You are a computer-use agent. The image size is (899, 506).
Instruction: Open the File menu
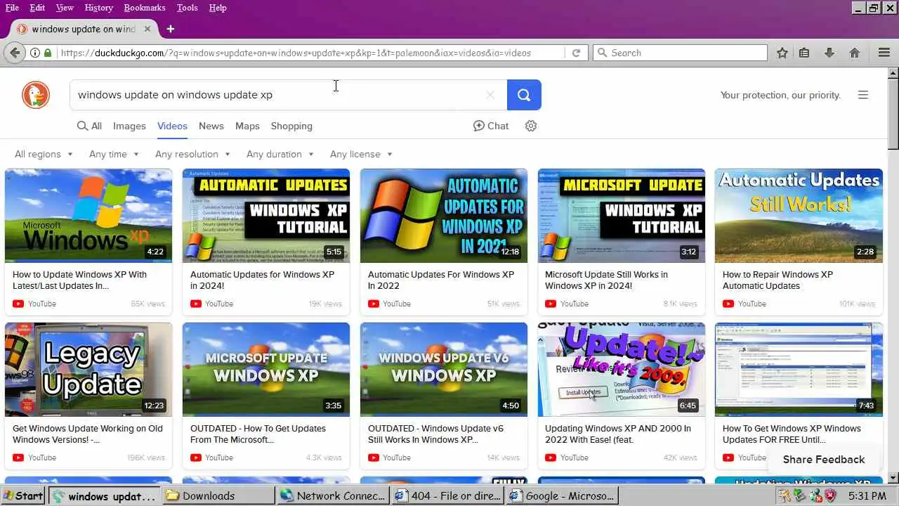12,8
